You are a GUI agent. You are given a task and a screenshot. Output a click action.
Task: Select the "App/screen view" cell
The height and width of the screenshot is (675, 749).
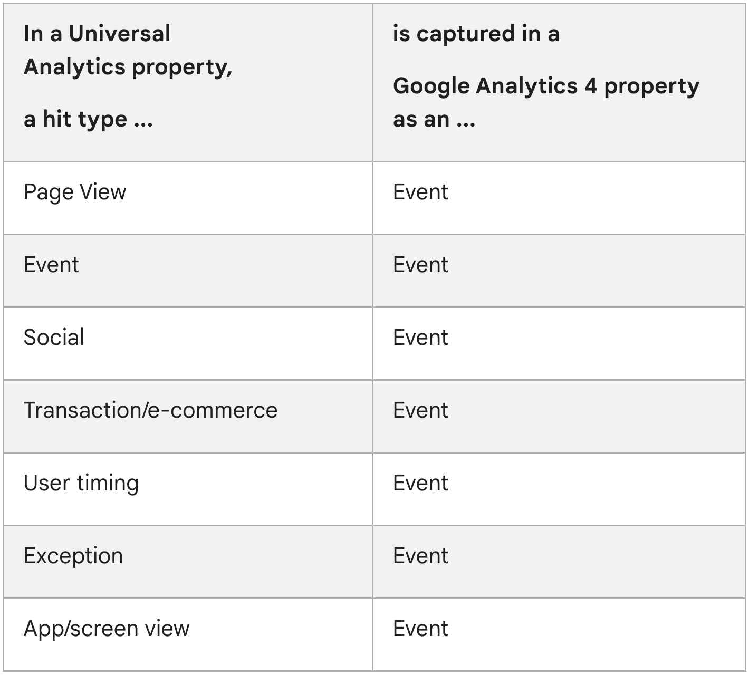pos(107,629)
